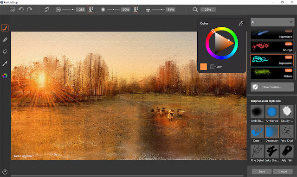
Task: Select the Impression brush pack
Action: [x=272, y=60]
